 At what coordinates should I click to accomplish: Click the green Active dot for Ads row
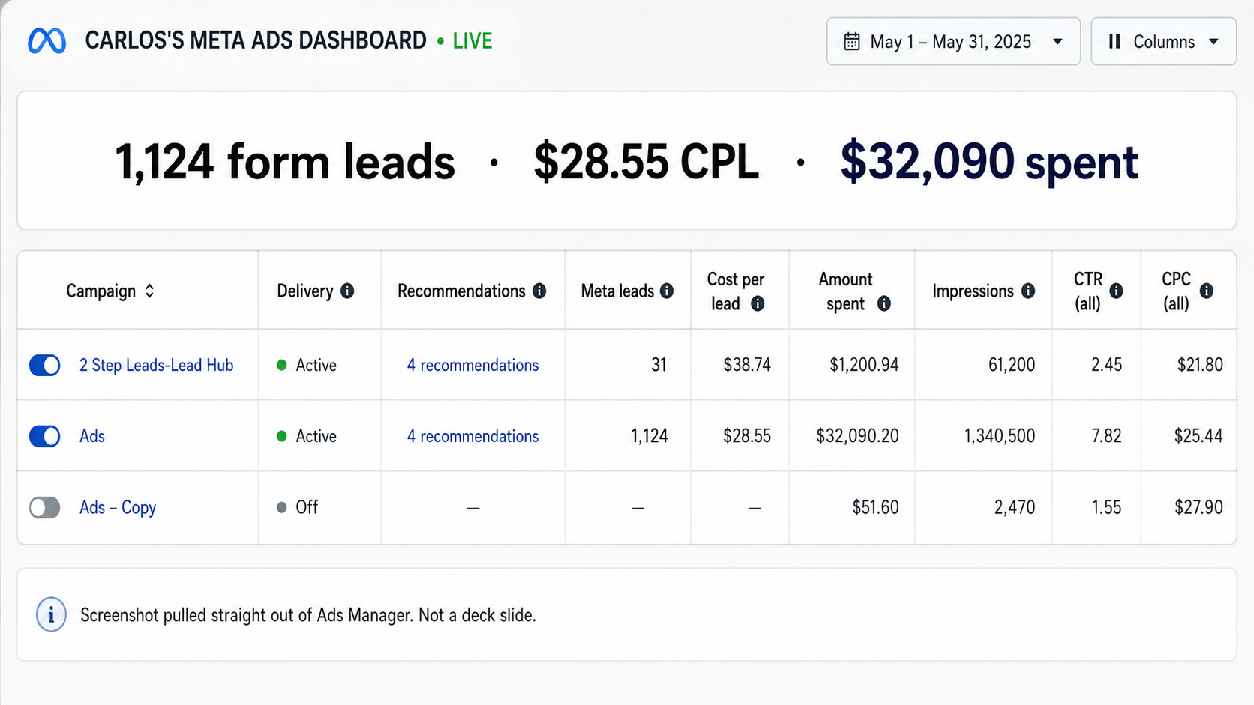[x=282, y=436]
